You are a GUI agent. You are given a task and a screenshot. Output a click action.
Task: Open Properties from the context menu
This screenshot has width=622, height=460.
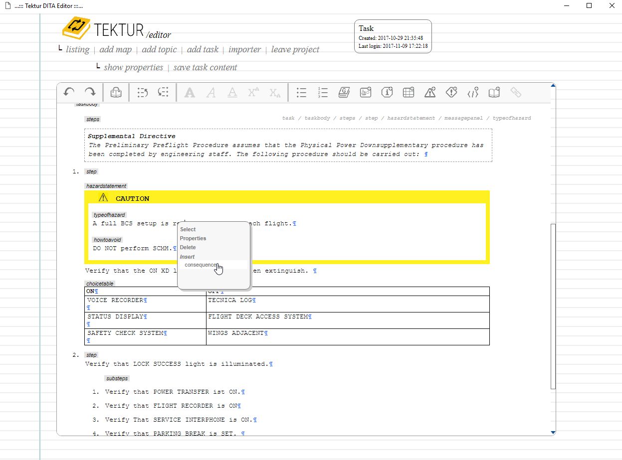pyautogui.click(x=193, y=238)
